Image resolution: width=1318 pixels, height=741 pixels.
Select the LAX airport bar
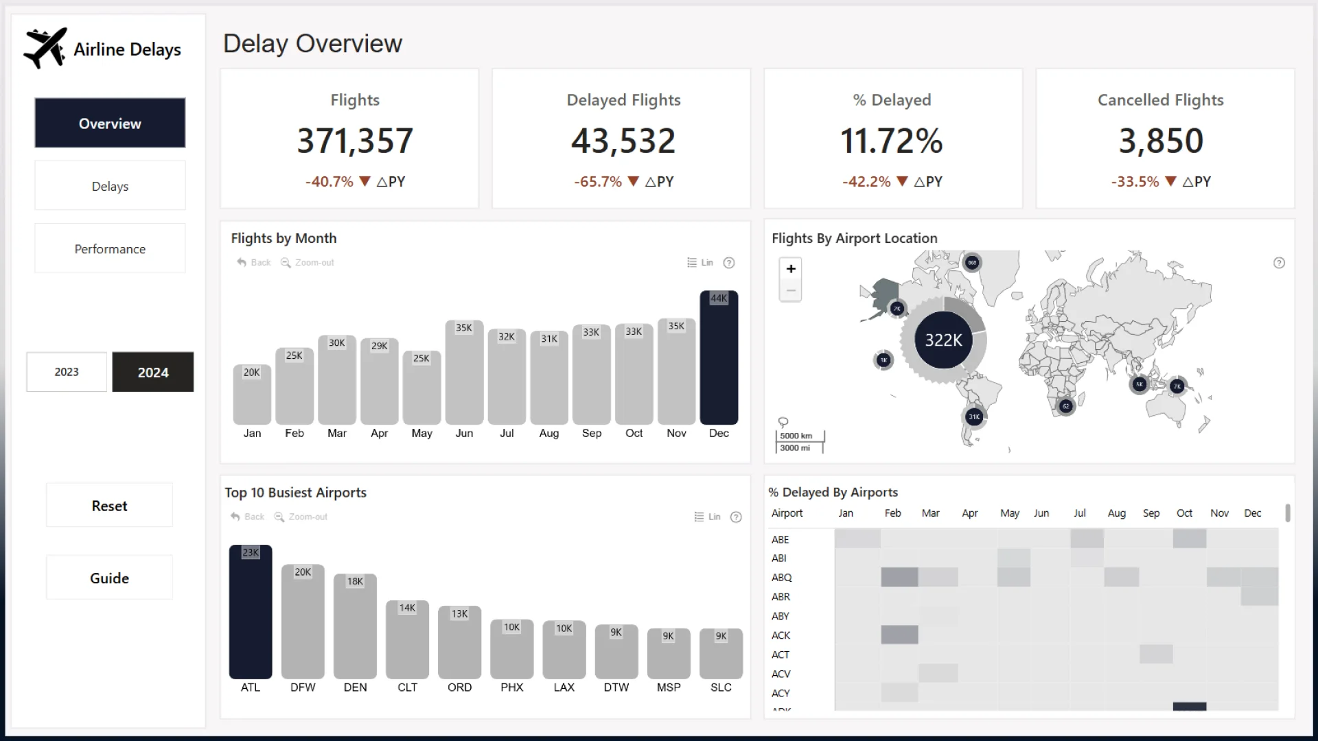click(564, 650)
